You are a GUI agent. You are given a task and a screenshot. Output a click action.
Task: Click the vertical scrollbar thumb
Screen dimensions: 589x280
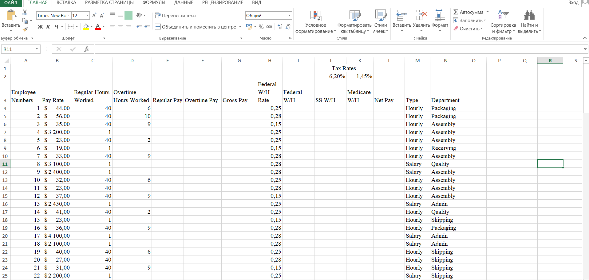pyautogui.click(x=586, y=89)
